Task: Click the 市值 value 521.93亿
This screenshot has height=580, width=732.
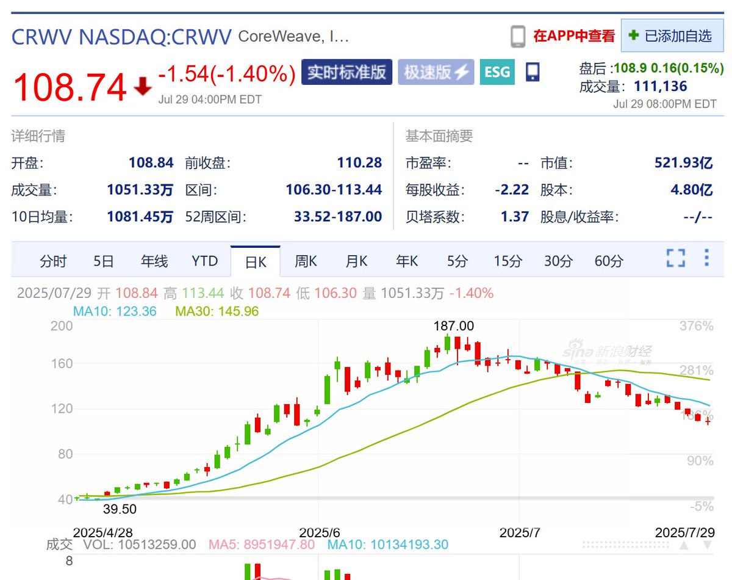Action: click(x=683, y=163)
